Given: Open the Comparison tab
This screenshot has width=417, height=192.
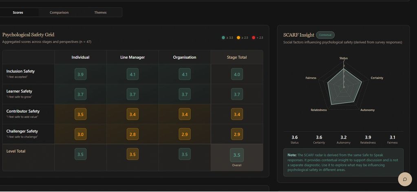Looking at the screenshot, I should pyautogui.click(x=59, y=13).
